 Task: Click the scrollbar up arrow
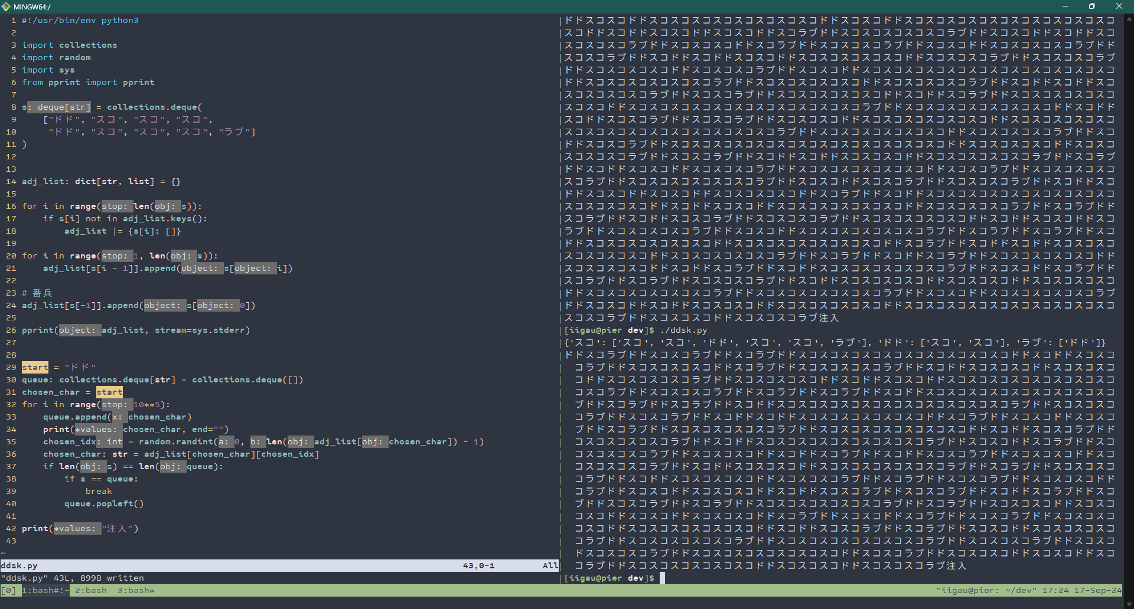click(1129, 19)
